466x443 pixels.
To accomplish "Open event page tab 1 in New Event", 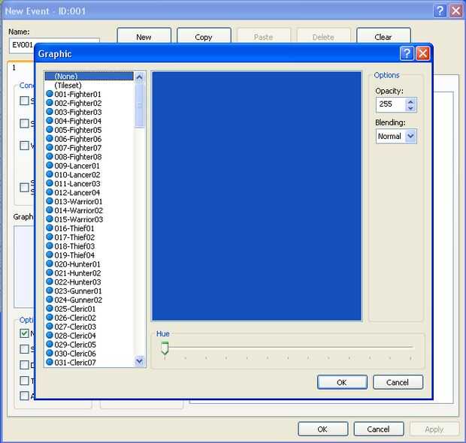I will pos(14,68).
